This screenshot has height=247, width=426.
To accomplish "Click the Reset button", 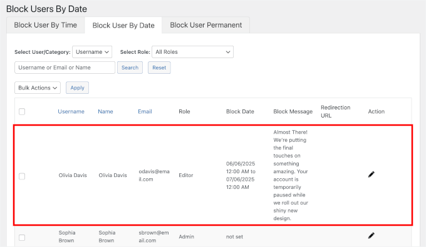I will click(159, 68).
